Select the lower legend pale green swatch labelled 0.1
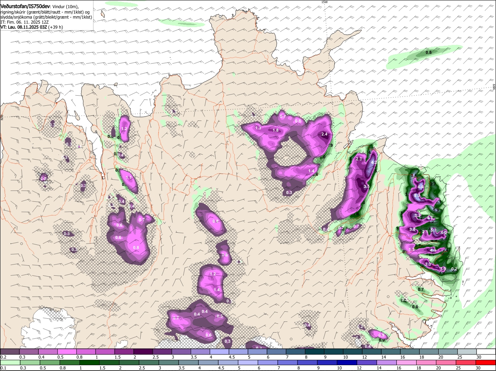This screenshot has width=496, height=371. point(10,363)
